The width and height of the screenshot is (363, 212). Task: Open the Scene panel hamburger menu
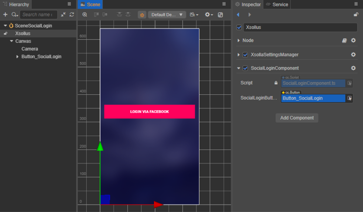pyautogui.click(x=224, y=4)
